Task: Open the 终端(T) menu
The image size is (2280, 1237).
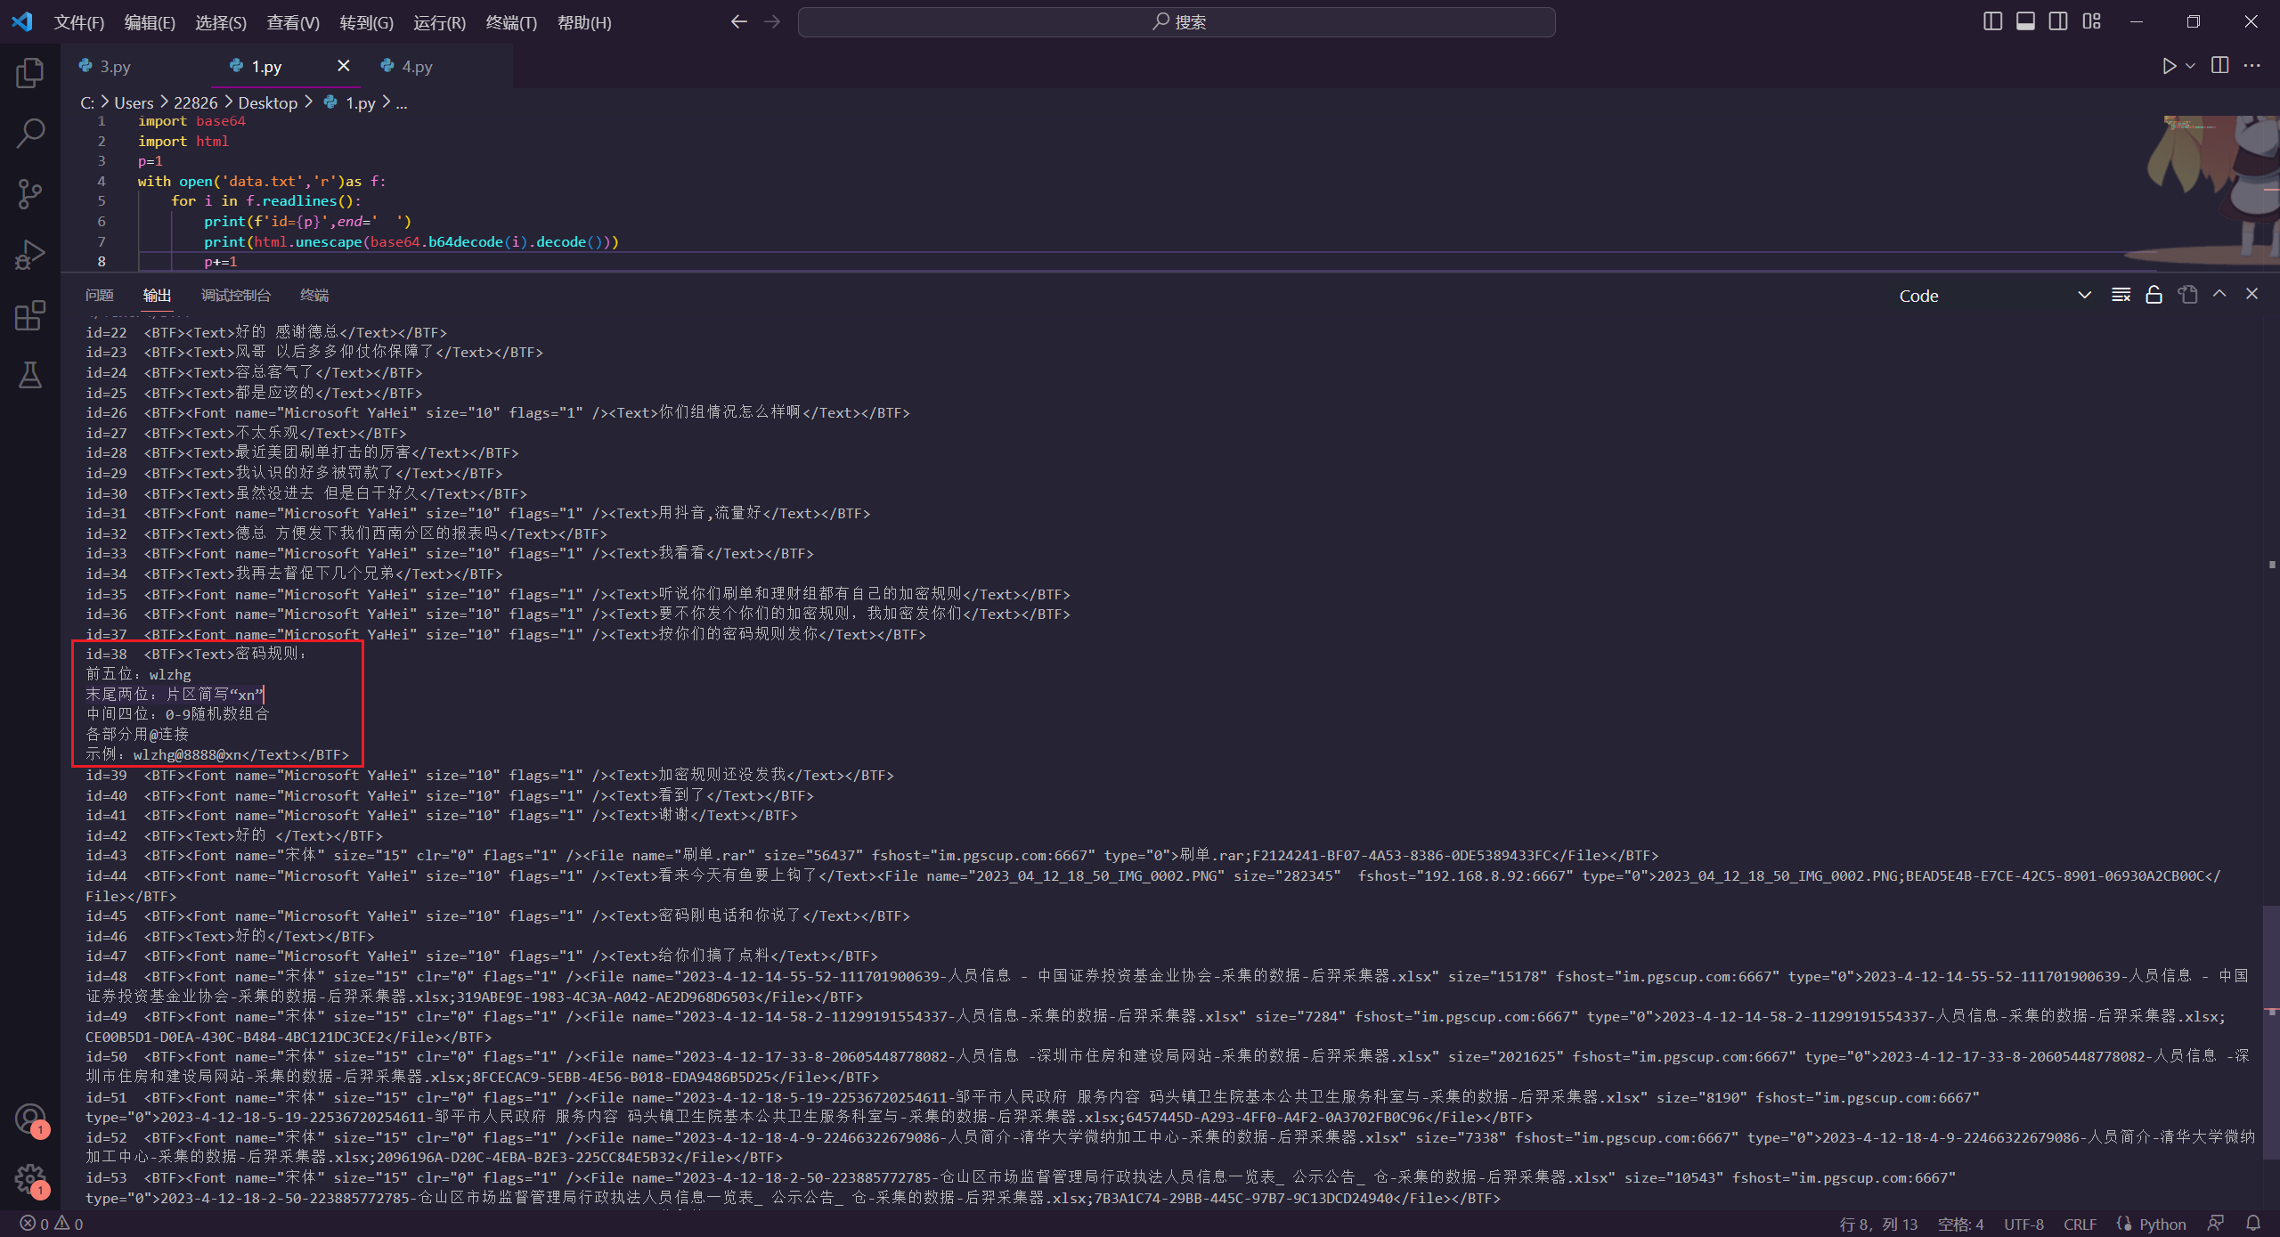Action: point(511,22)
